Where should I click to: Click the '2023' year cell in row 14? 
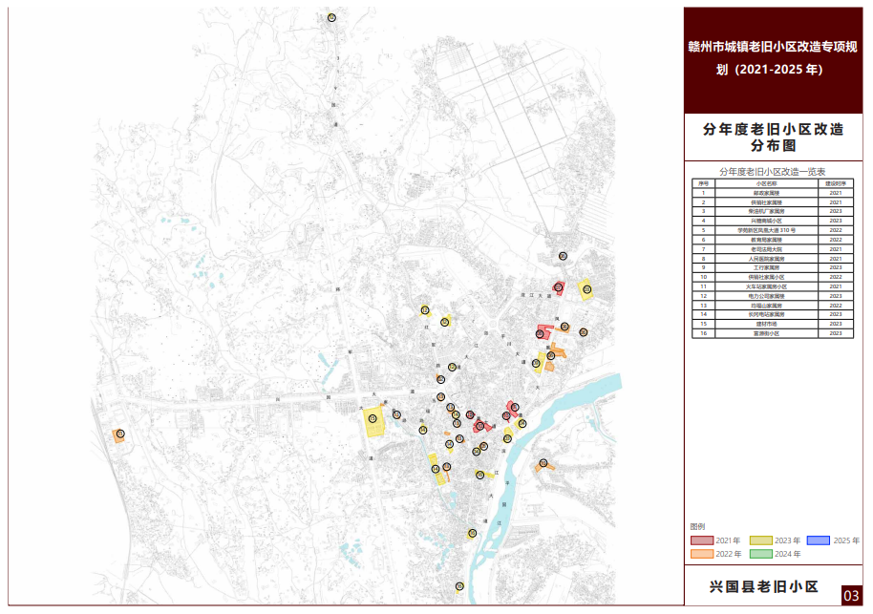(836, 314)
